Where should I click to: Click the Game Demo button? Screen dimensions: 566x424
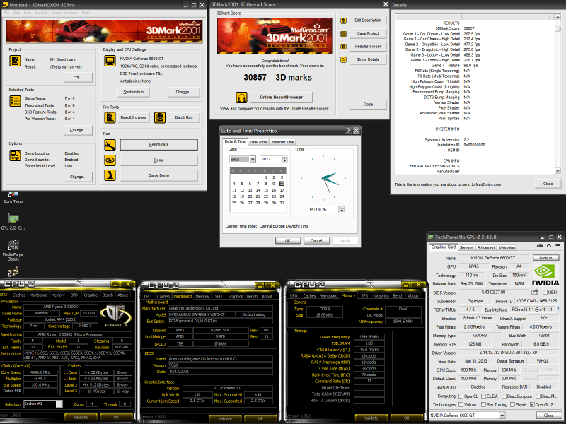click(x=158, y=175)
